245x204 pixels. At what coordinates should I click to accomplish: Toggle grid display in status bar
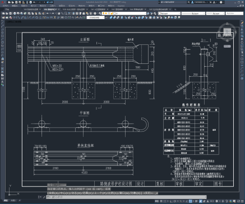pos(161,201)
